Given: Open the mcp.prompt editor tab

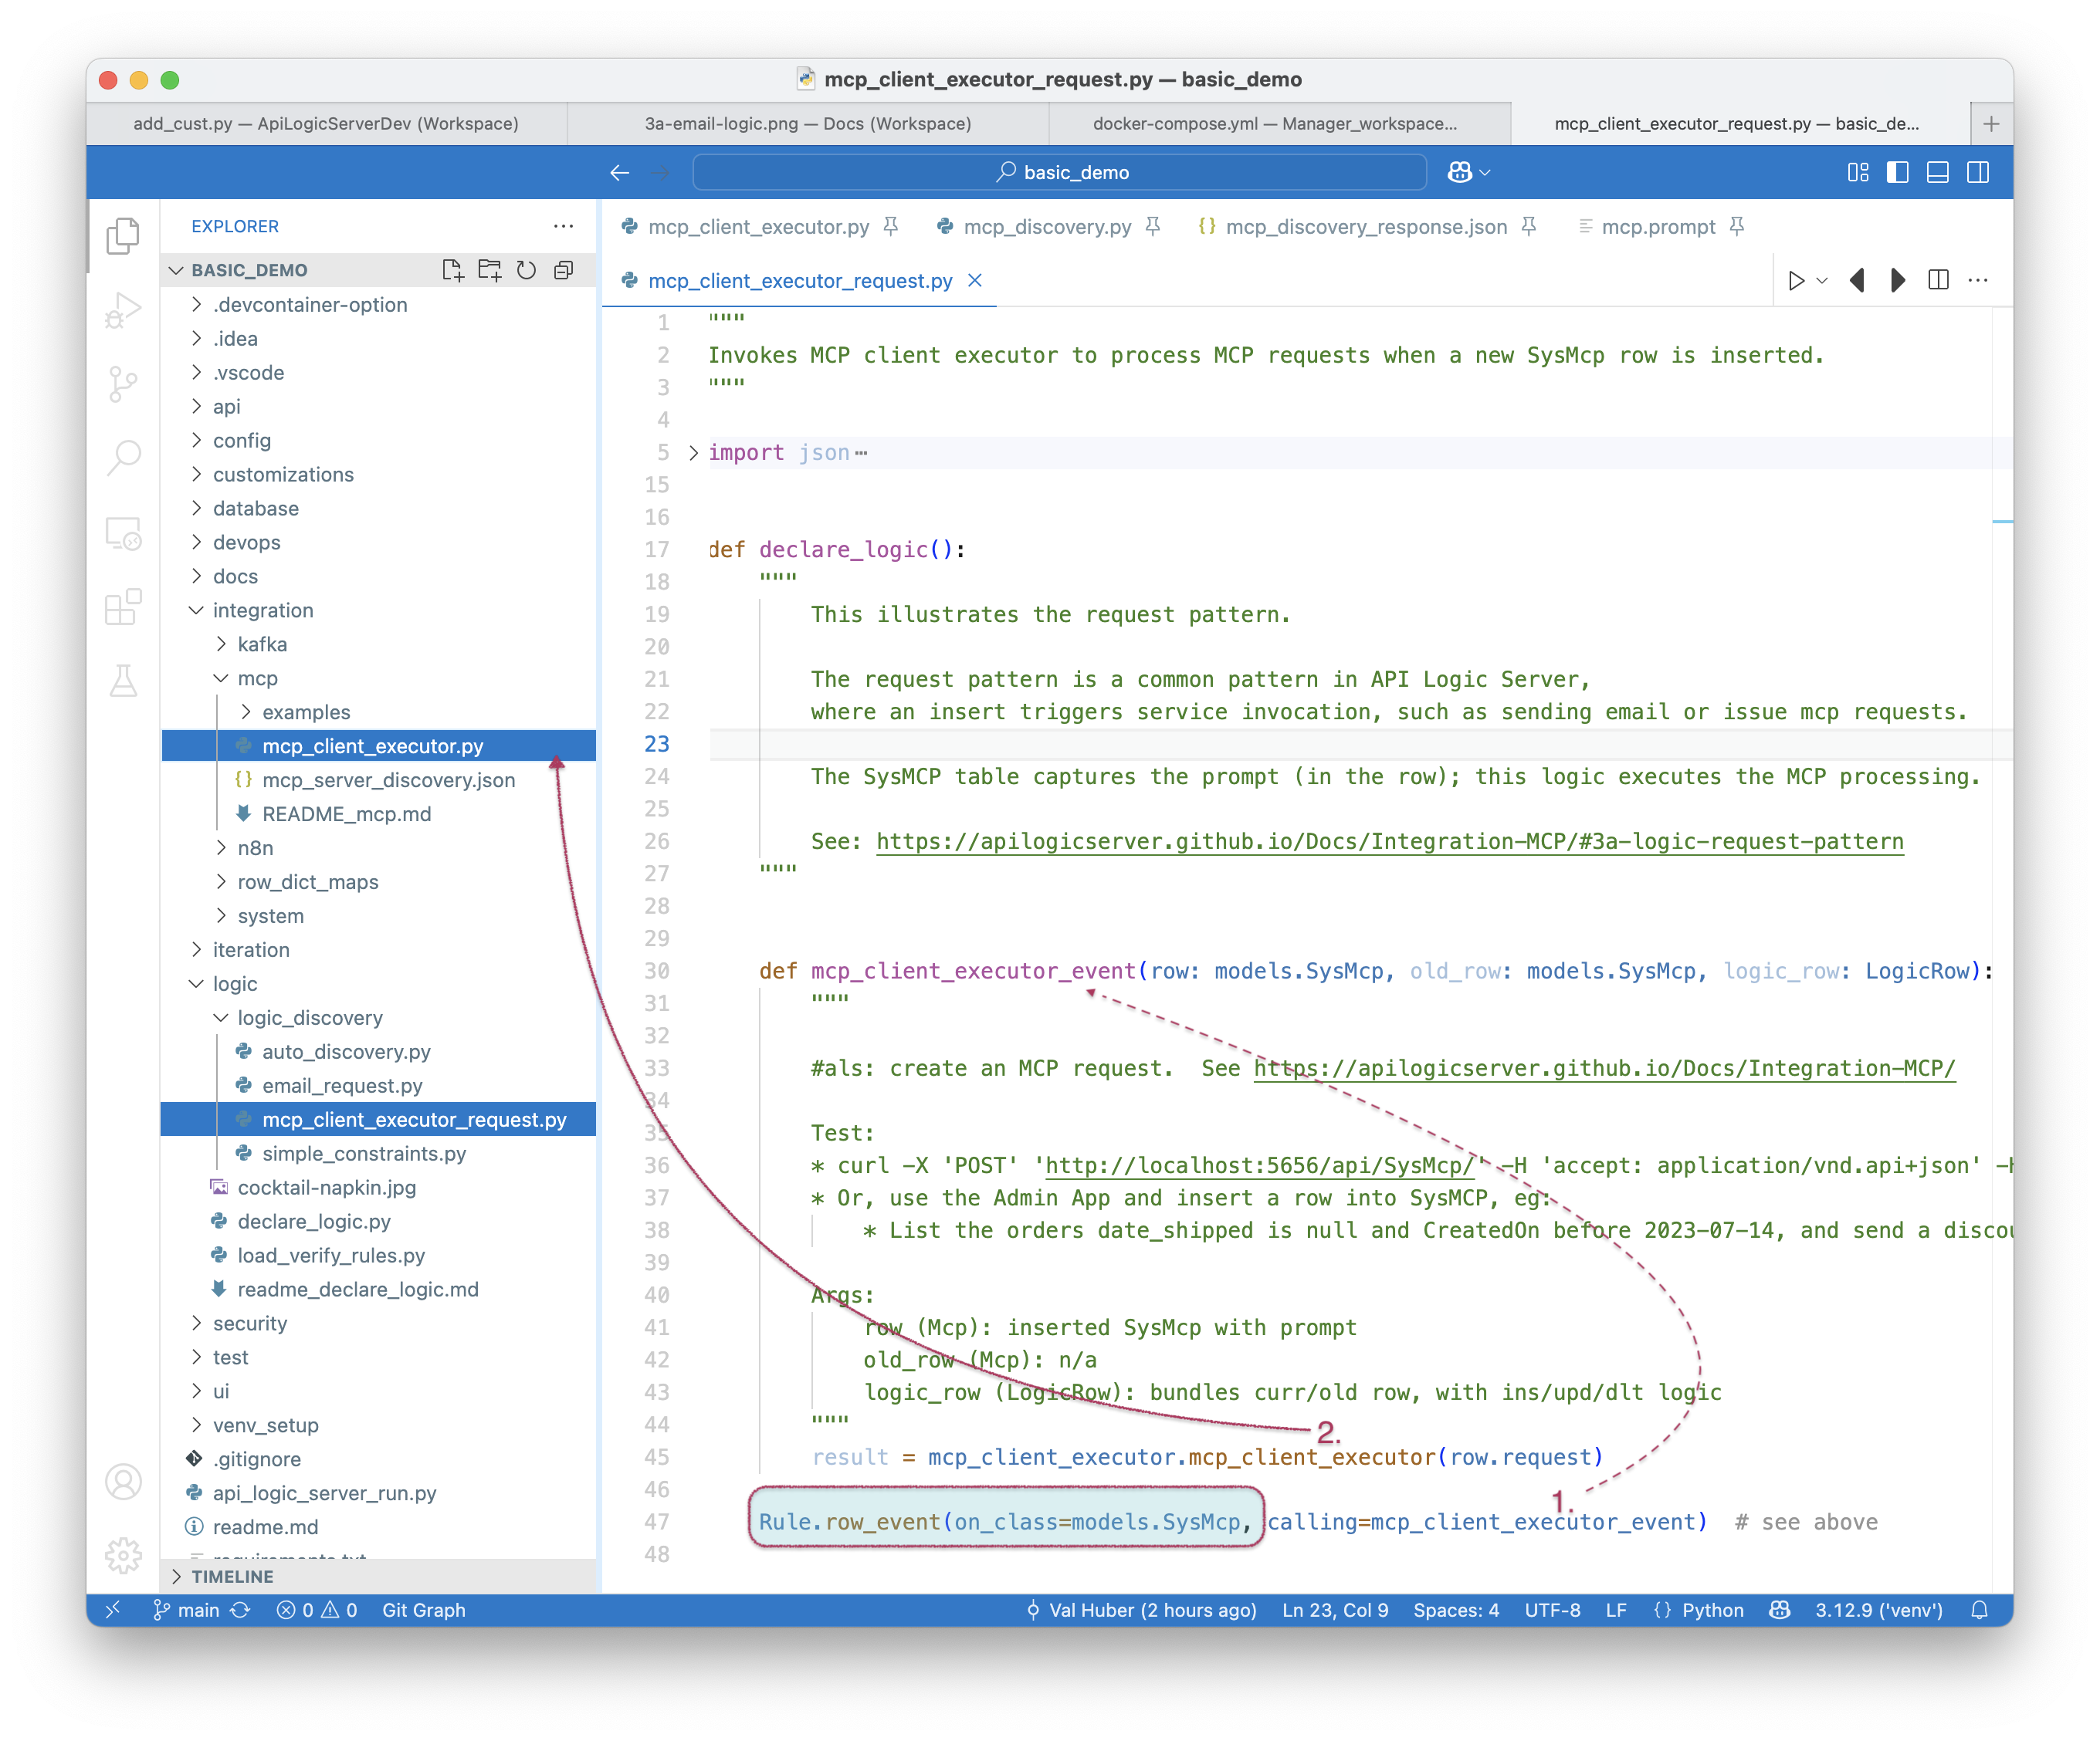Looking at the screenshot, I should tap(1659, 227).
